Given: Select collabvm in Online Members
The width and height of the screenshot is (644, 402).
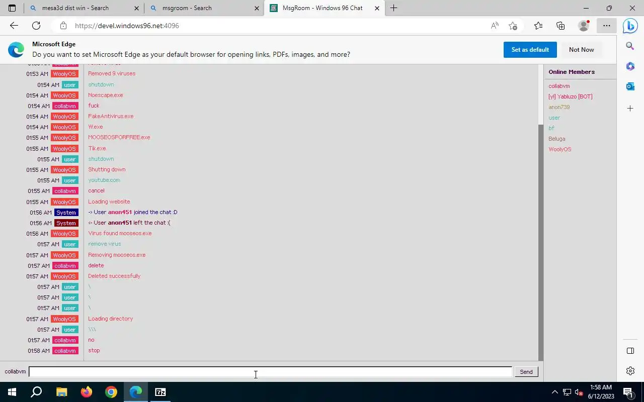Looking at the screenshot, I should pyautogui.click(x=559, y=86).
